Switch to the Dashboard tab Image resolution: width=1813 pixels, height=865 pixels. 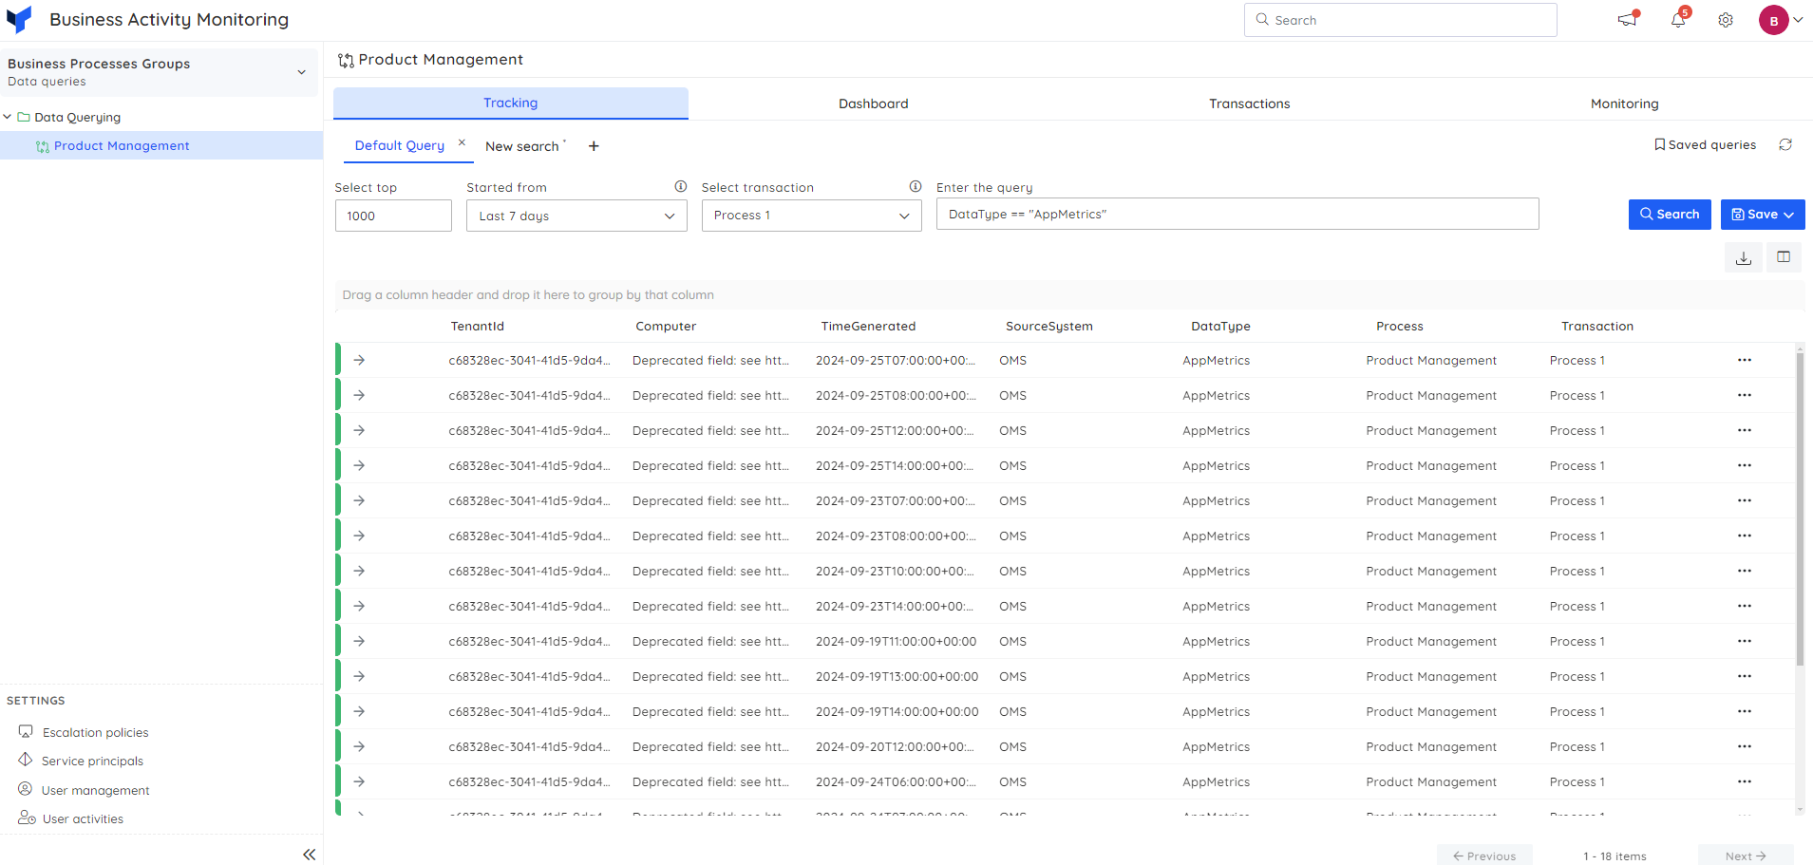(x=873, y=103)
